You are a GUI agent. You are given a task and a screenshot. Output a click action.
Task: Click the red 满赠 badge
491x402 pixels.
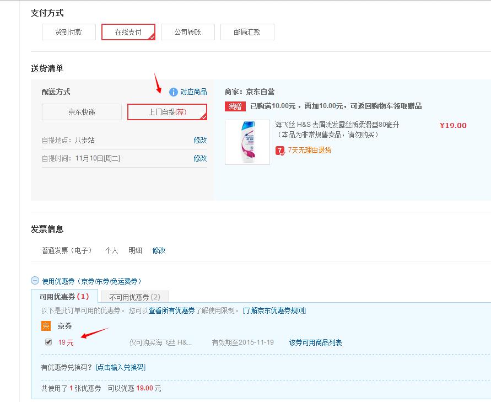[235, 106]
